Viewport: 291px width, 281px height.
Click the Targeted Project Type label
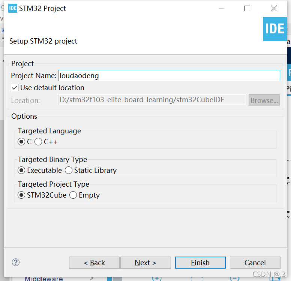(54, 184)
